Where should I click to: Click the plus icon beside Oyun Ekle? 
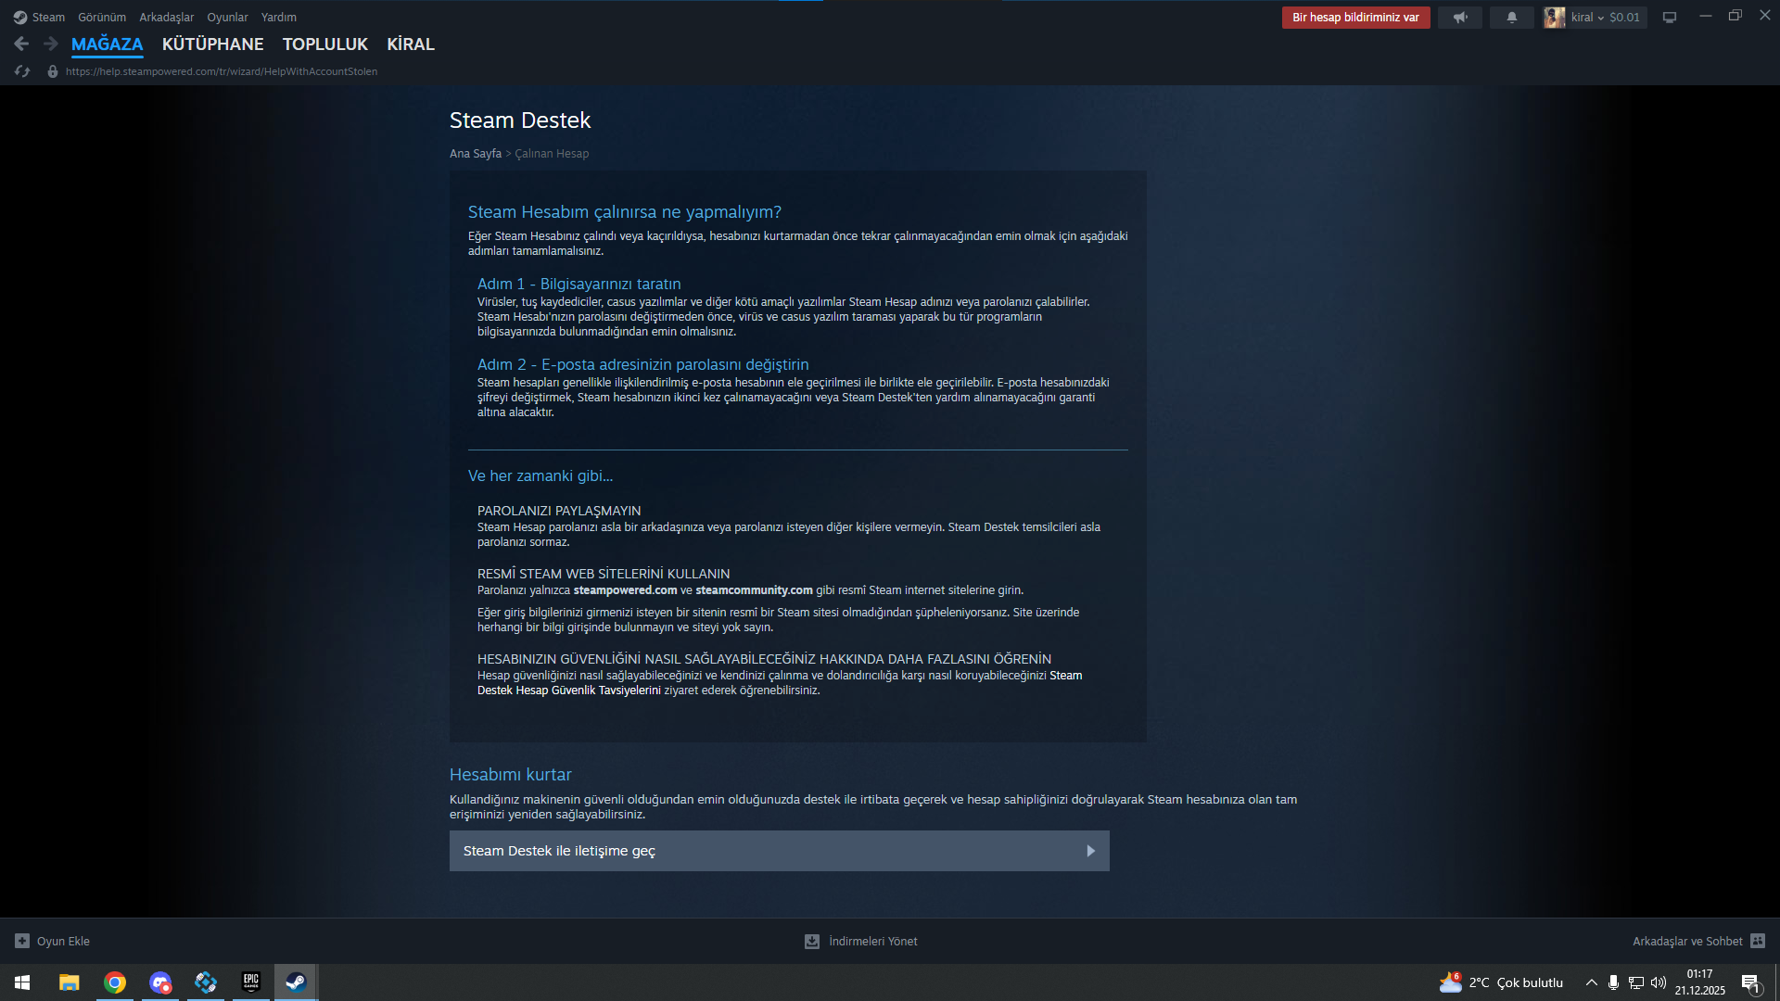22,941
